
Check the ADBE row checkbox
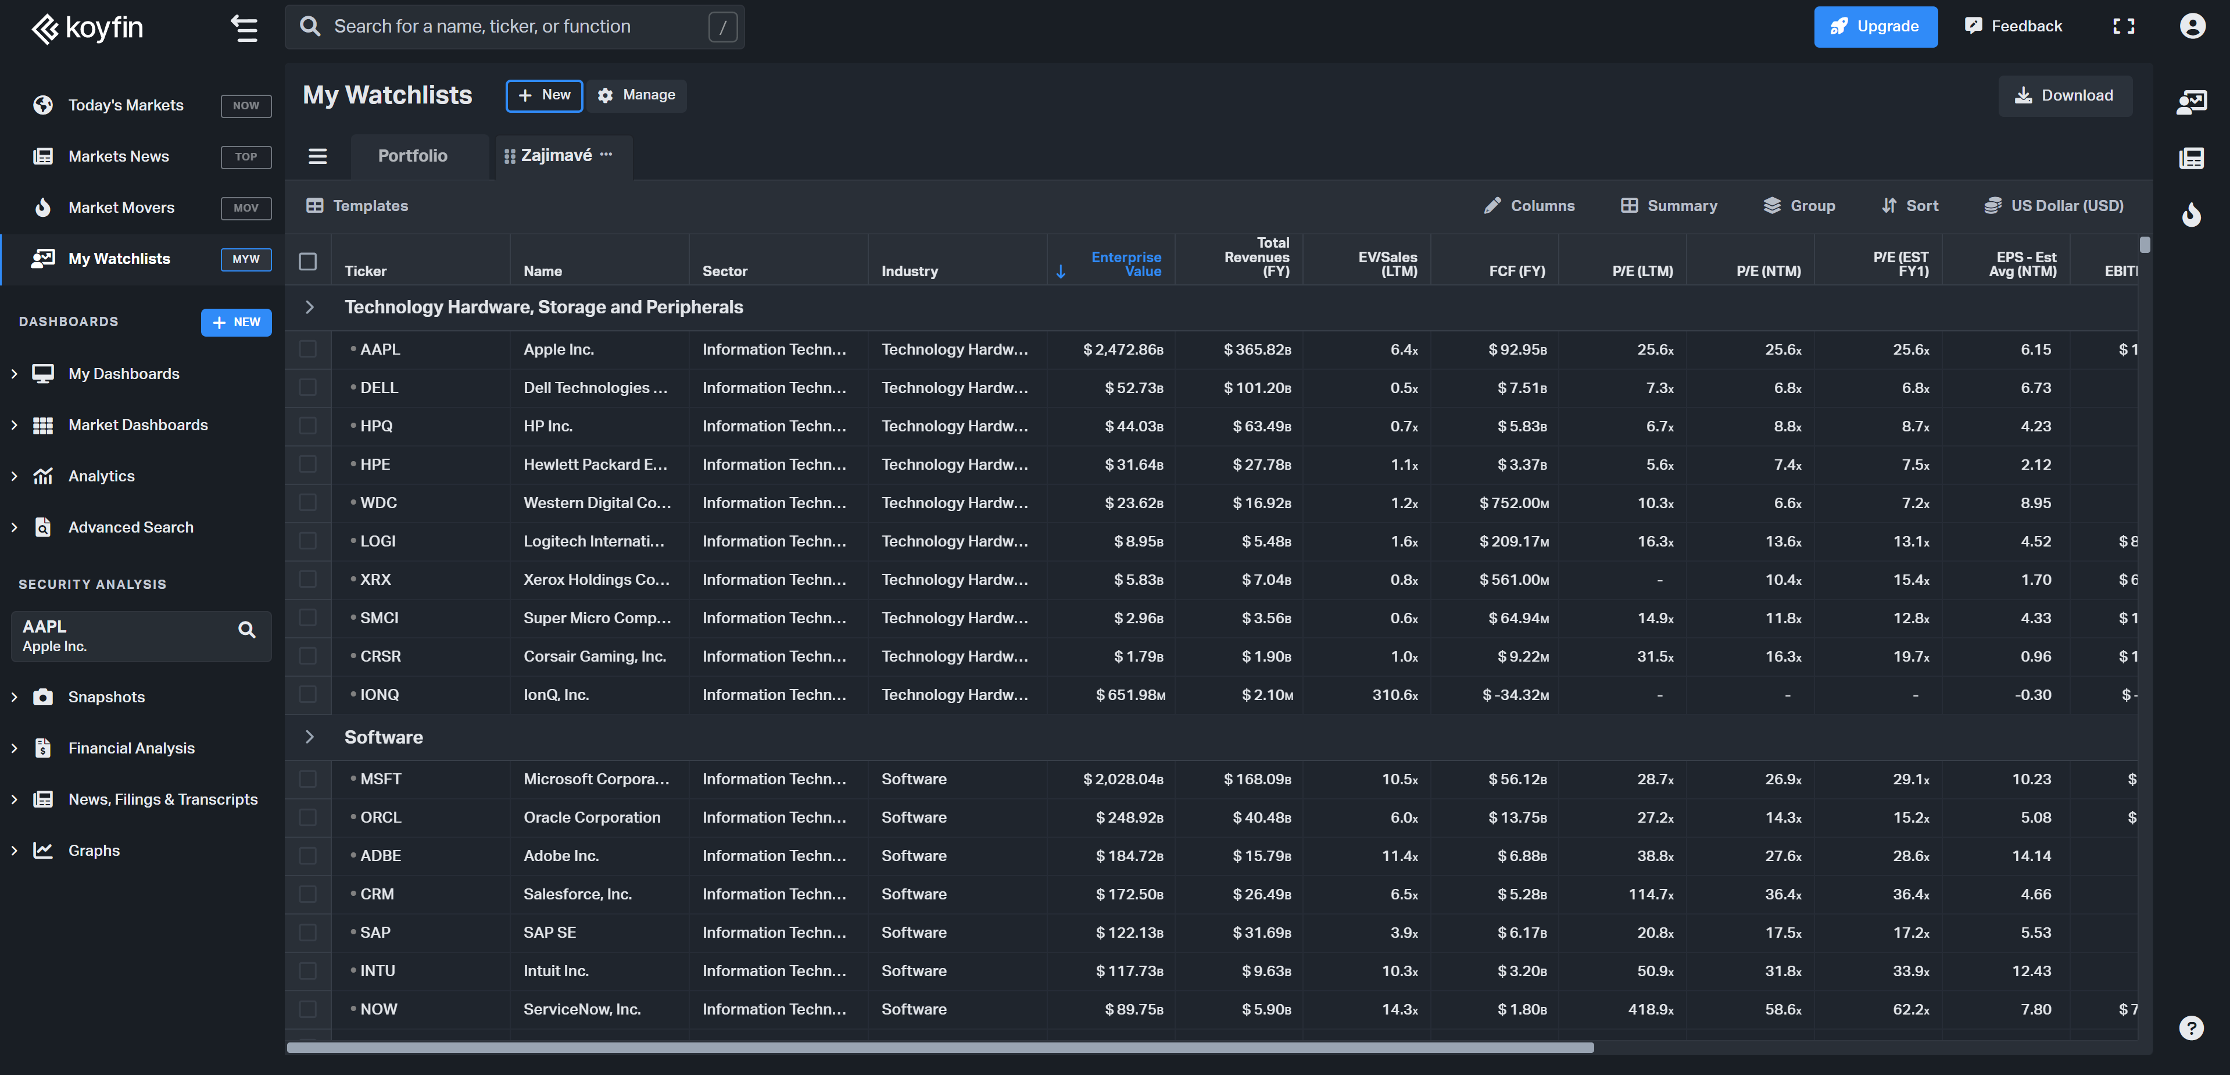pos(307,855)
